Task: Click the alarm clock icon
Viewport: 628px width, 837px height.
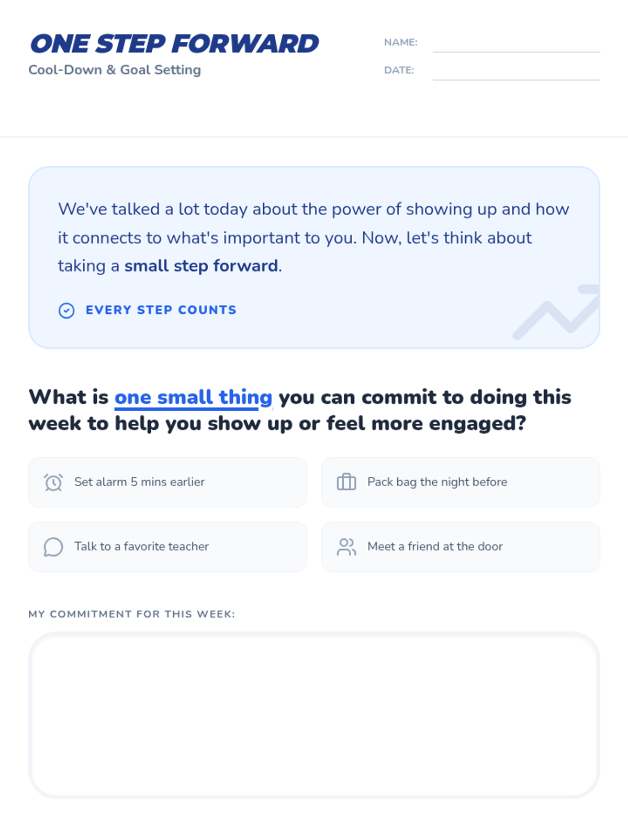Action: pos(53,482)
